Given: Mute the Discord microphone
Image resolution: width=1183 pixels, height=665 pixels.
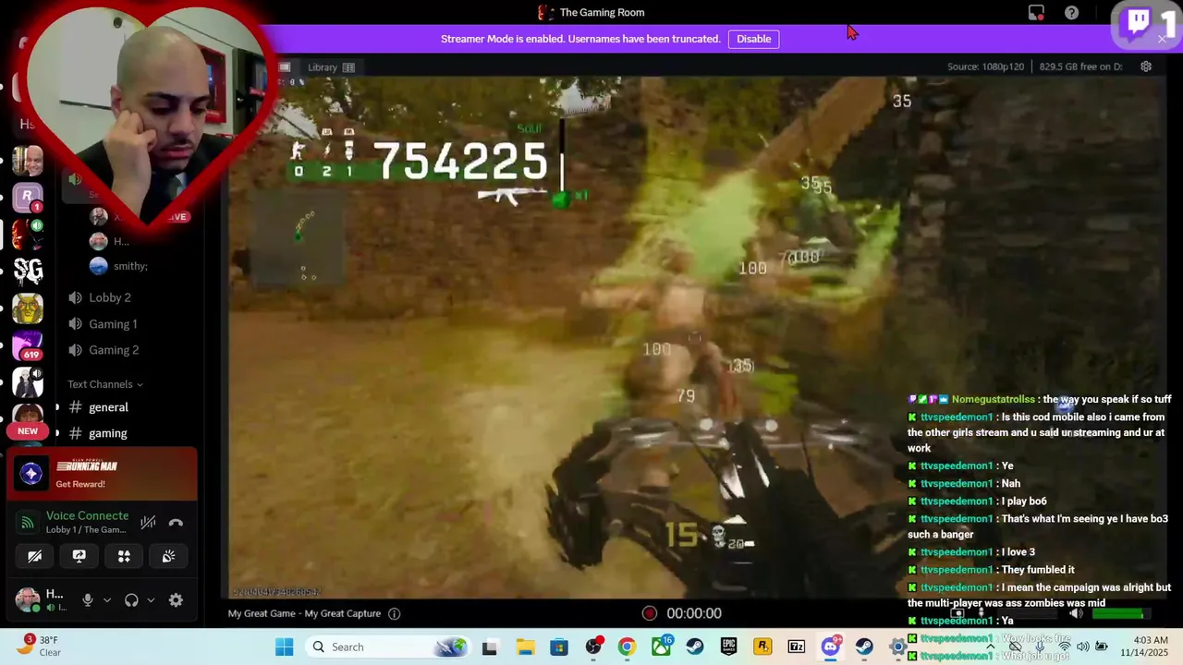Looking at the screenshot, I should 88,600.
